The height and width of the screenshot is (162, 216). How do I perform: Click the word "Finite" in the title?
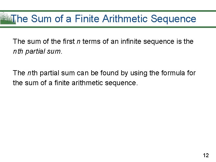tap(87, 19)
